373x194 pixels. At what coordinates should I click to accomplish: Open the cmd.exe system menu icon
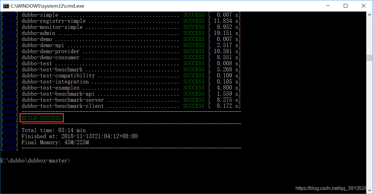[6, 6]
